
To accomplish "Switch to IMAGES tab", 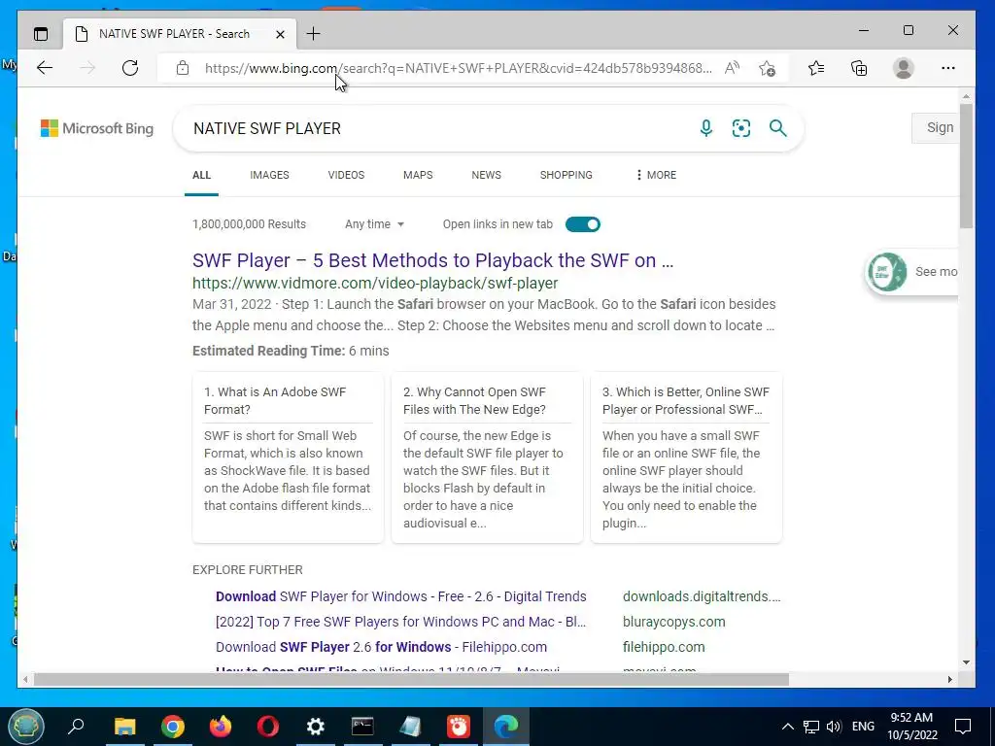I will coord(269,175).
